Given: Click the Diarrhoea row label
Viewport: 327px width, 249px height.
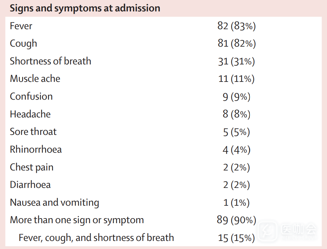Looking at the screenshot, I should 30,185.
